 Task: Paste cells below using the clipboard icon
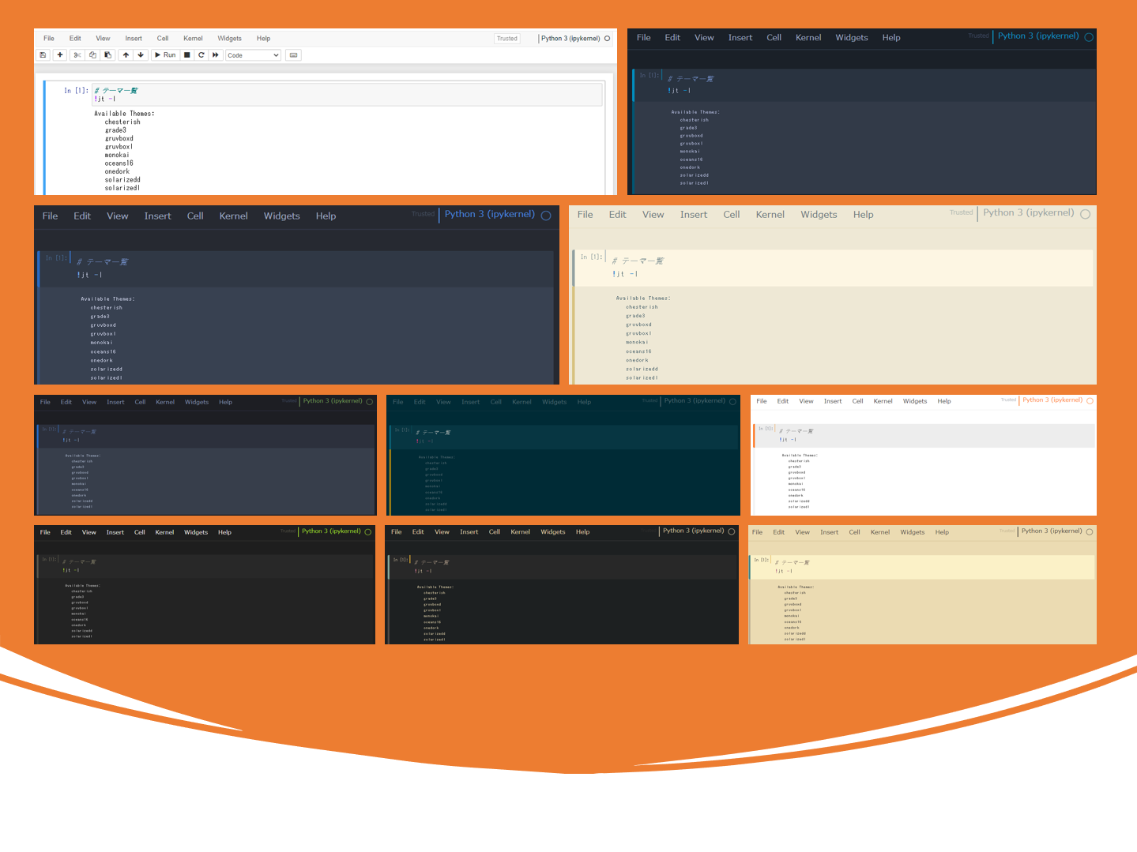point(108,55)
